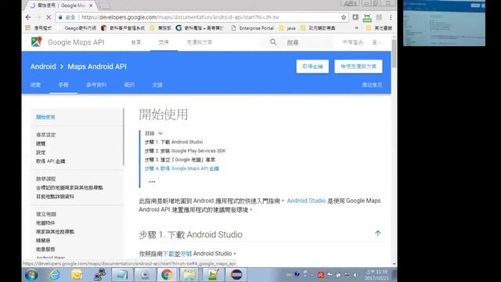Follow the Android Studio link in the intro paragraph

(x=306, y=201)
